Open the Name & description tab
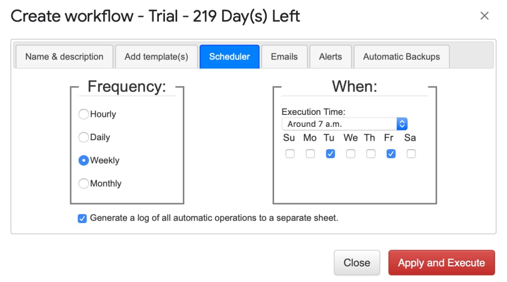 (x=64, y=56)
